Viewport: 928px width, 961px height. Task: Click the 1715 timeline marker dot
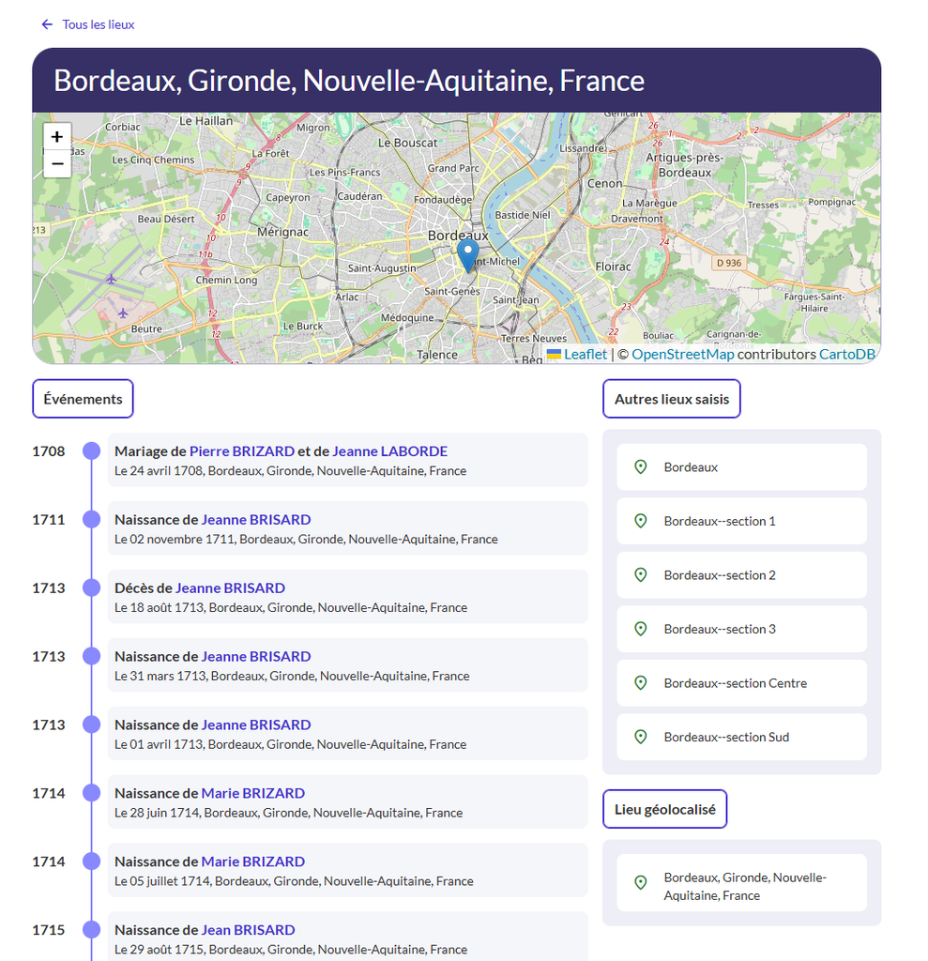point(91,930)
